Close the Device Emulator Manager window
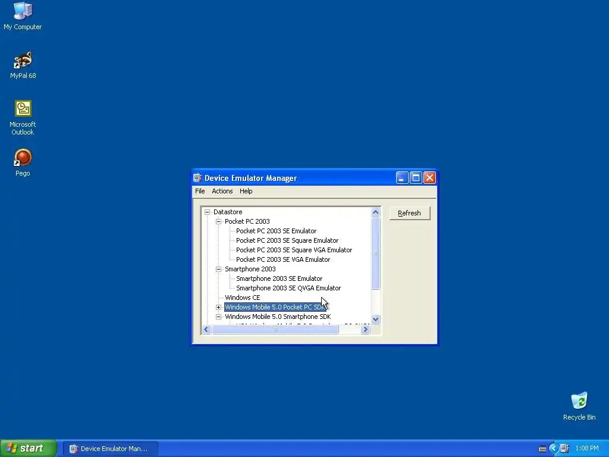 point(429,178)
